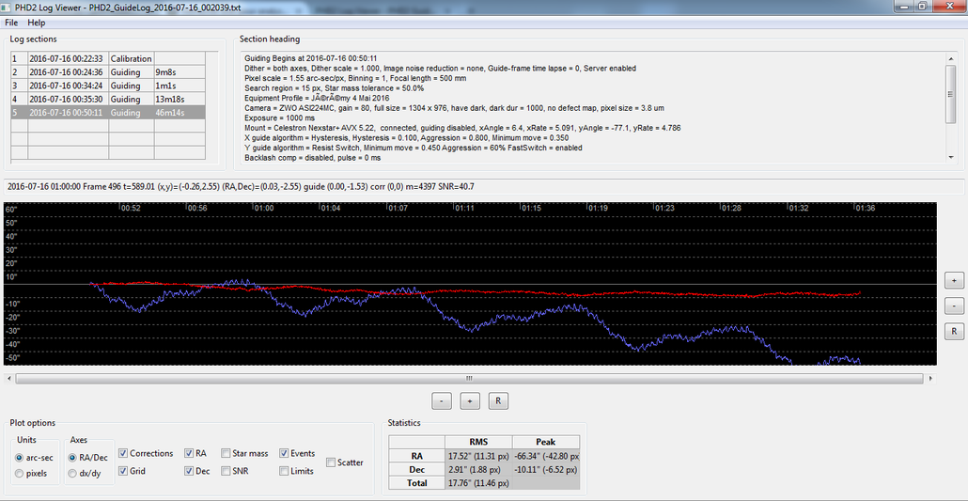The width and height of the screenshot is (968, 501).
Task: Click the vertical zoom out minus button
Action: [x=954, y=305]
